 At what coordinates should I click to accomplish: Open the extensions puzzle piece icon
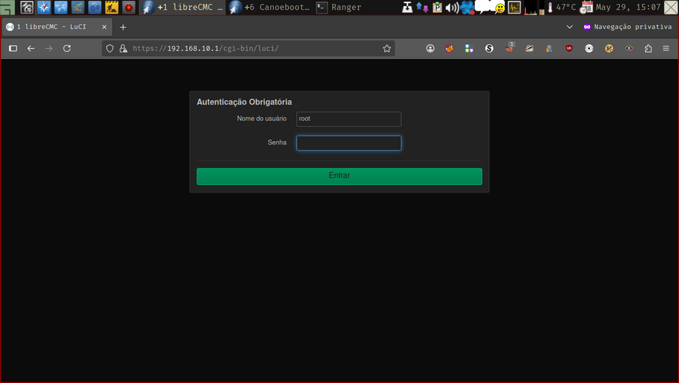(648, 48)
